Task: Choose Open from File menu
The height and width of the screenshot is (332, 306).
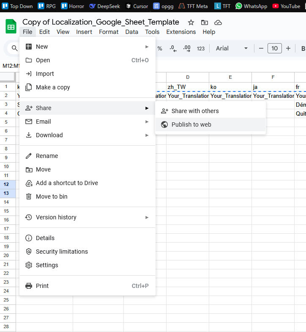Action: pos(87,60)
